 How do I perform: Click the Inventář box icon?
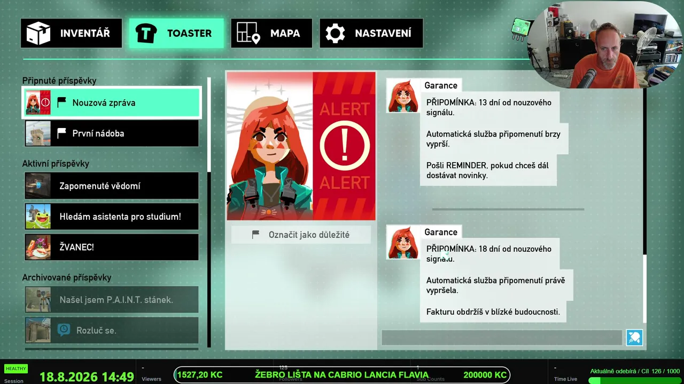(38, 33)
